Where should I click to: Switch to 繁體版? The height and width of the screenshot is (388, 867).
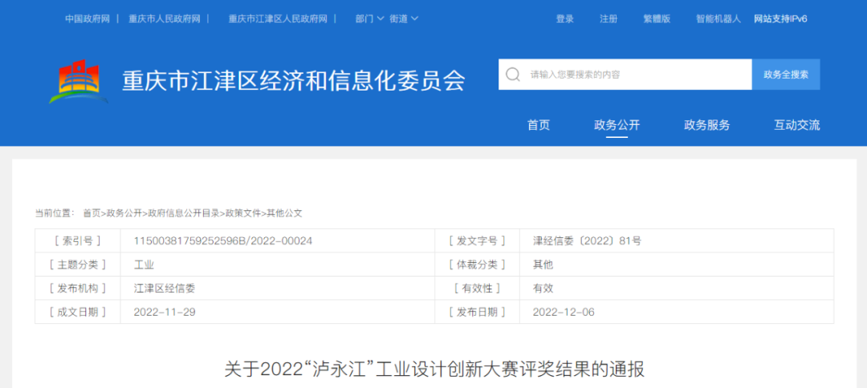point(657,18)
